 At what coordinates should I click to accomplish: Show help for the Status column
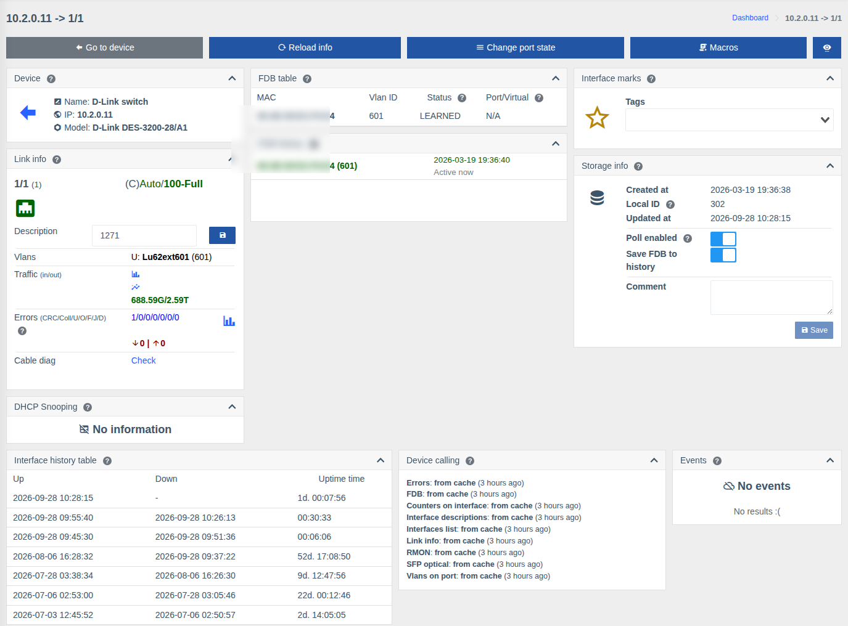[x=462, y=98]
